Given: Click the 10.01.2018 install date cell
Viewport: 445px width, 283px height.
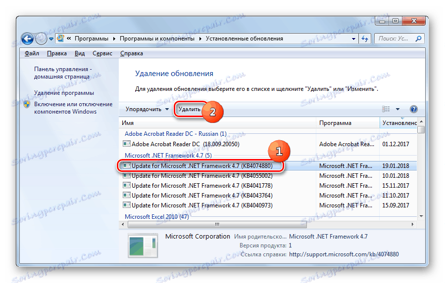Looking at the screenshot, I should (x=396, y=176).
